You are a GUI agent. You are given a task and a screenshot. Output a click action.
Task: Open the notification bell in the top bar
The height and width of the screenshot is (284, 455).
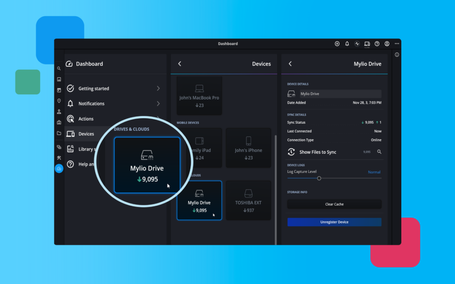click(x=347, y=44)
